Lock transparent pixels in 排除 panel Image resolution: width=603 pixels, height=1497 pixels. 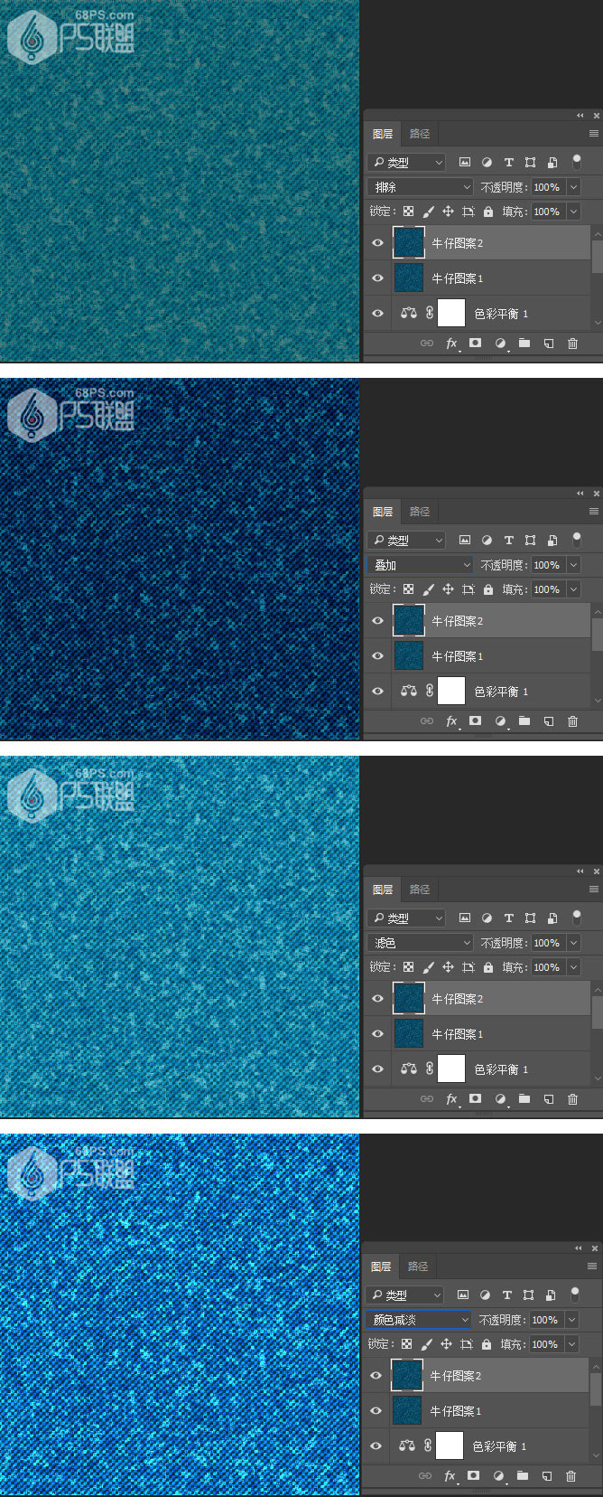click(x=409, y=212)
